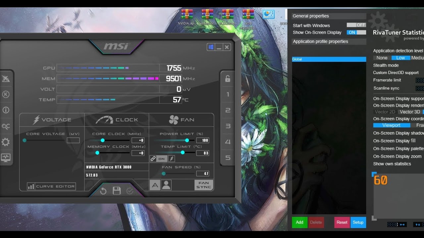Click the Core Voltage value field
Image resolution: width=424 pixels, height=238 pixels.
(73, 140)
